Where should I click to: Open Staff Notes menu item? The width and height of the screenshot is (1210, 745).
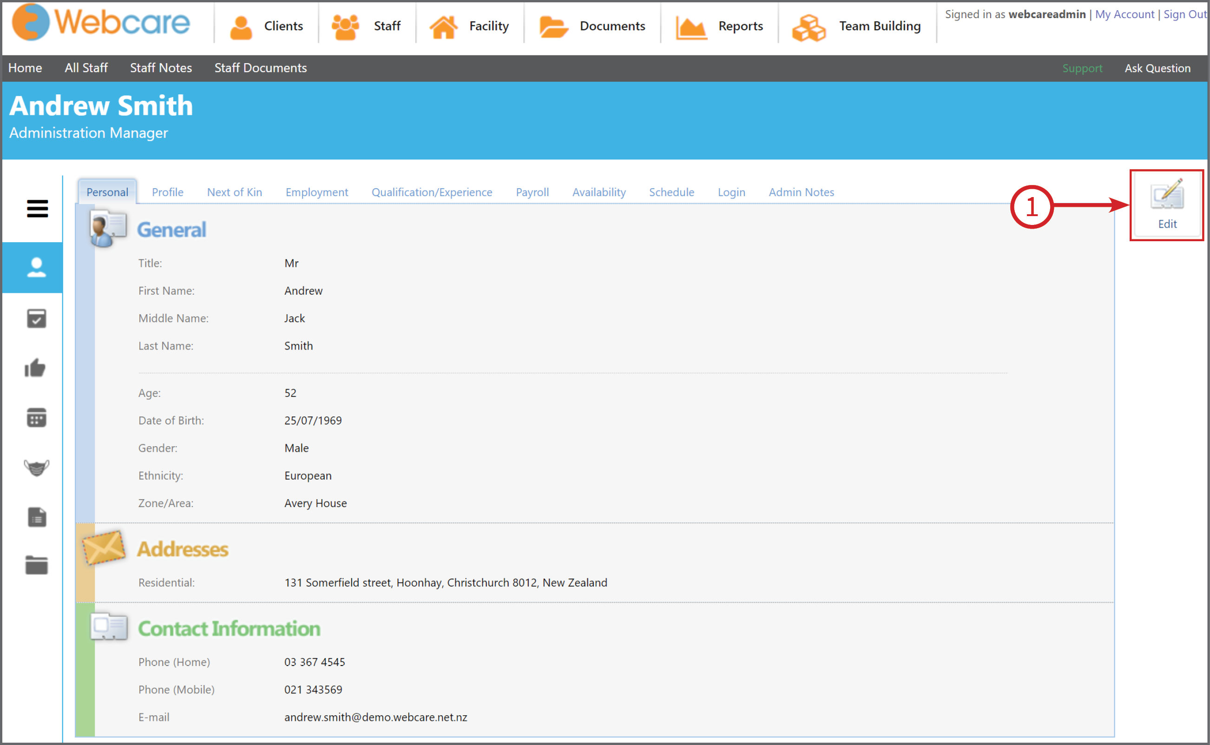(x=161, y=68)
